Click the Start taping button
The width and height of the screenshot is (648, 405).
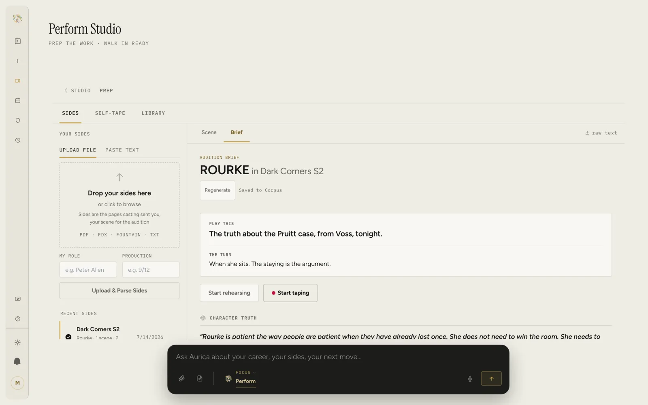tap(290, 293)
